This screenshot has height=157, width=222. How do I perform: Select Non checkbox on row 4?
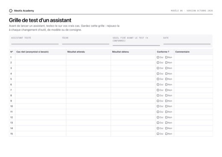click(x=166, y=74)
